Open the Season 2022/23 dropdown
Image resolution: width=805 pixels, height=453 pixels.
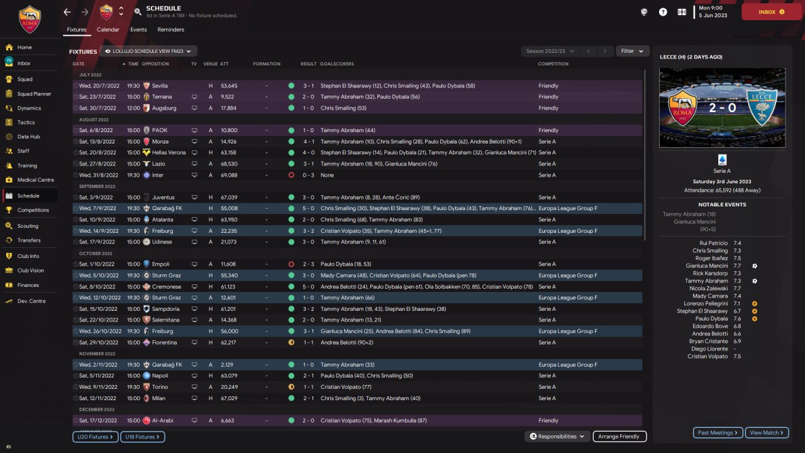pyautogui.click(x=549, y=51)
